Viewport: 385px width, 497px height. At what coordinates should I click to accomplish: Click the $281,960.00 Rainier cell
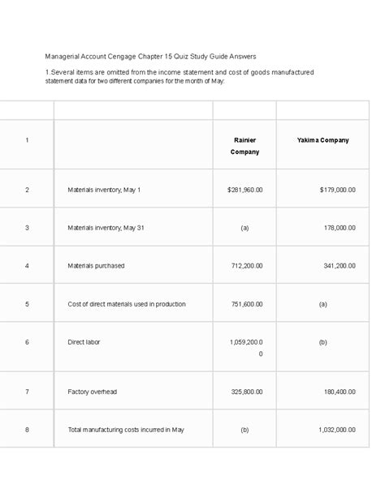[x=245, y=190]
